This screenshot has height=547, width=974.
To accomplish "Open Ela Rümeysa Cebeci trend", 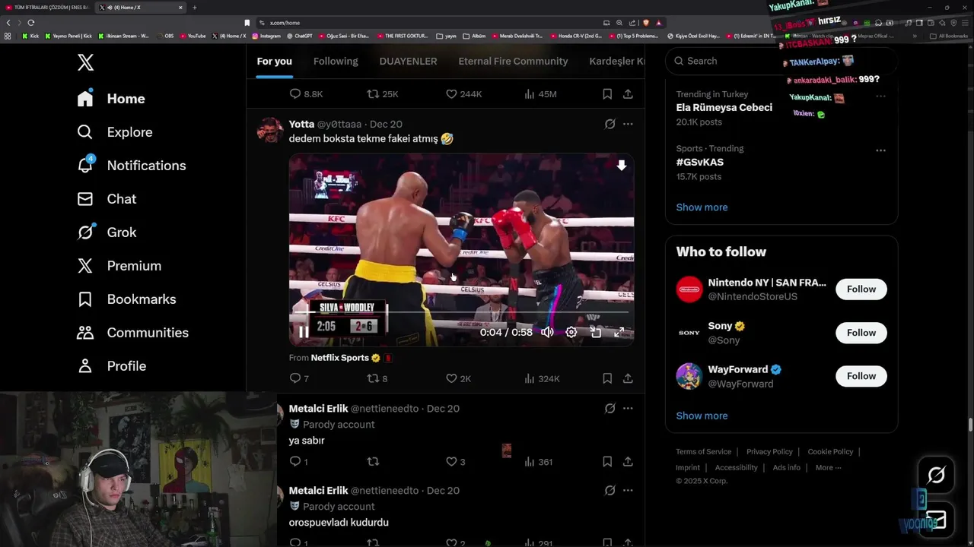I will [x=724, y=107].
